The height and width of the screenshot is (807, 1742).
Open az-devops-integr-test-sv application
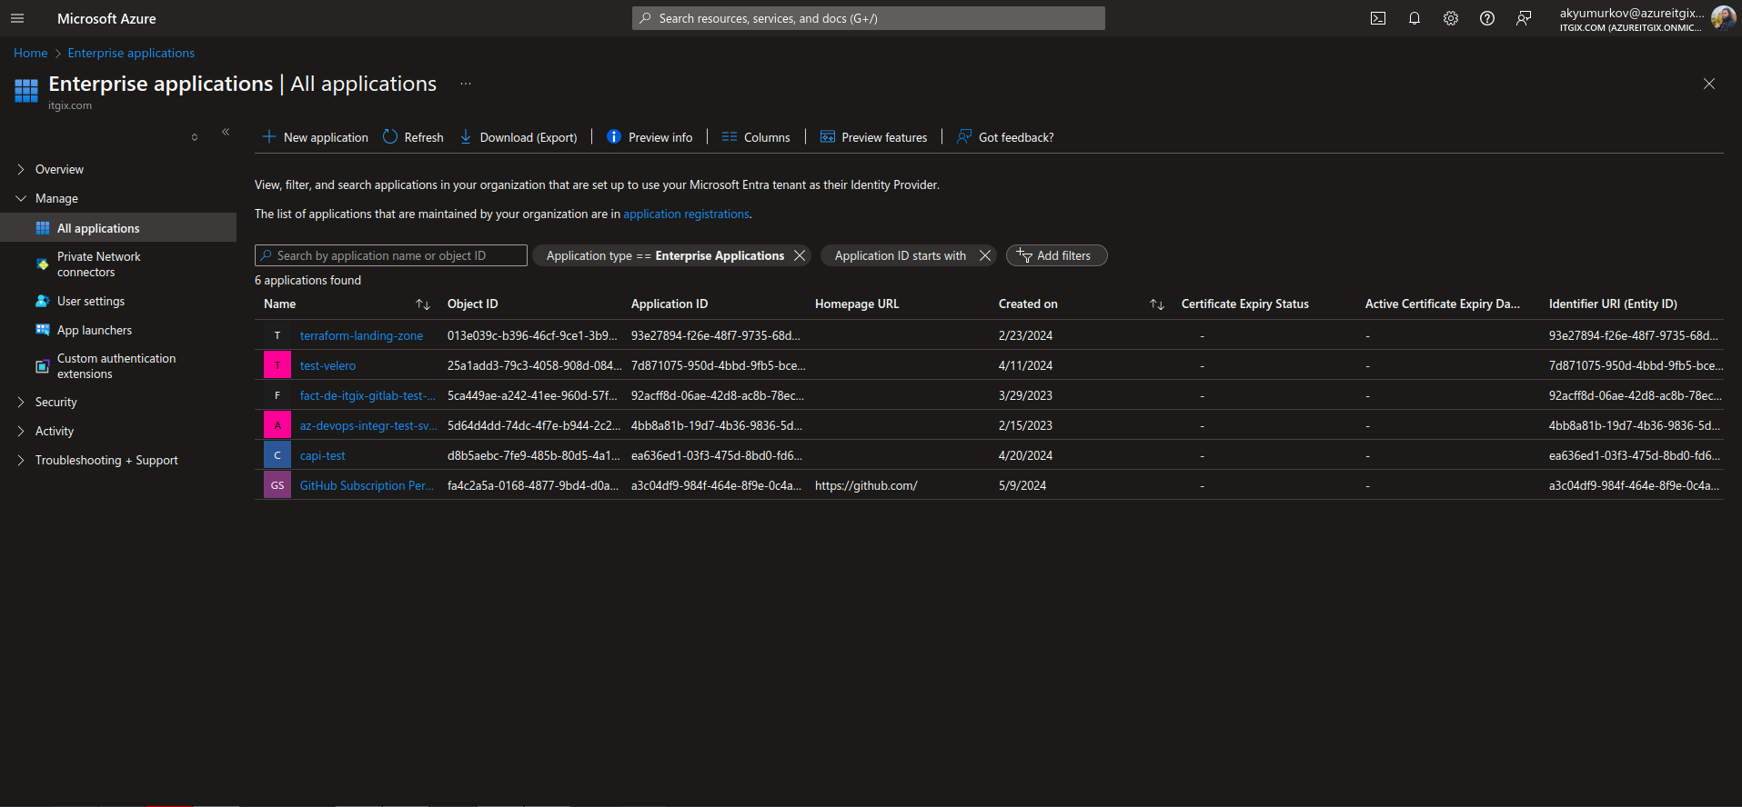(x=368, y=425)
